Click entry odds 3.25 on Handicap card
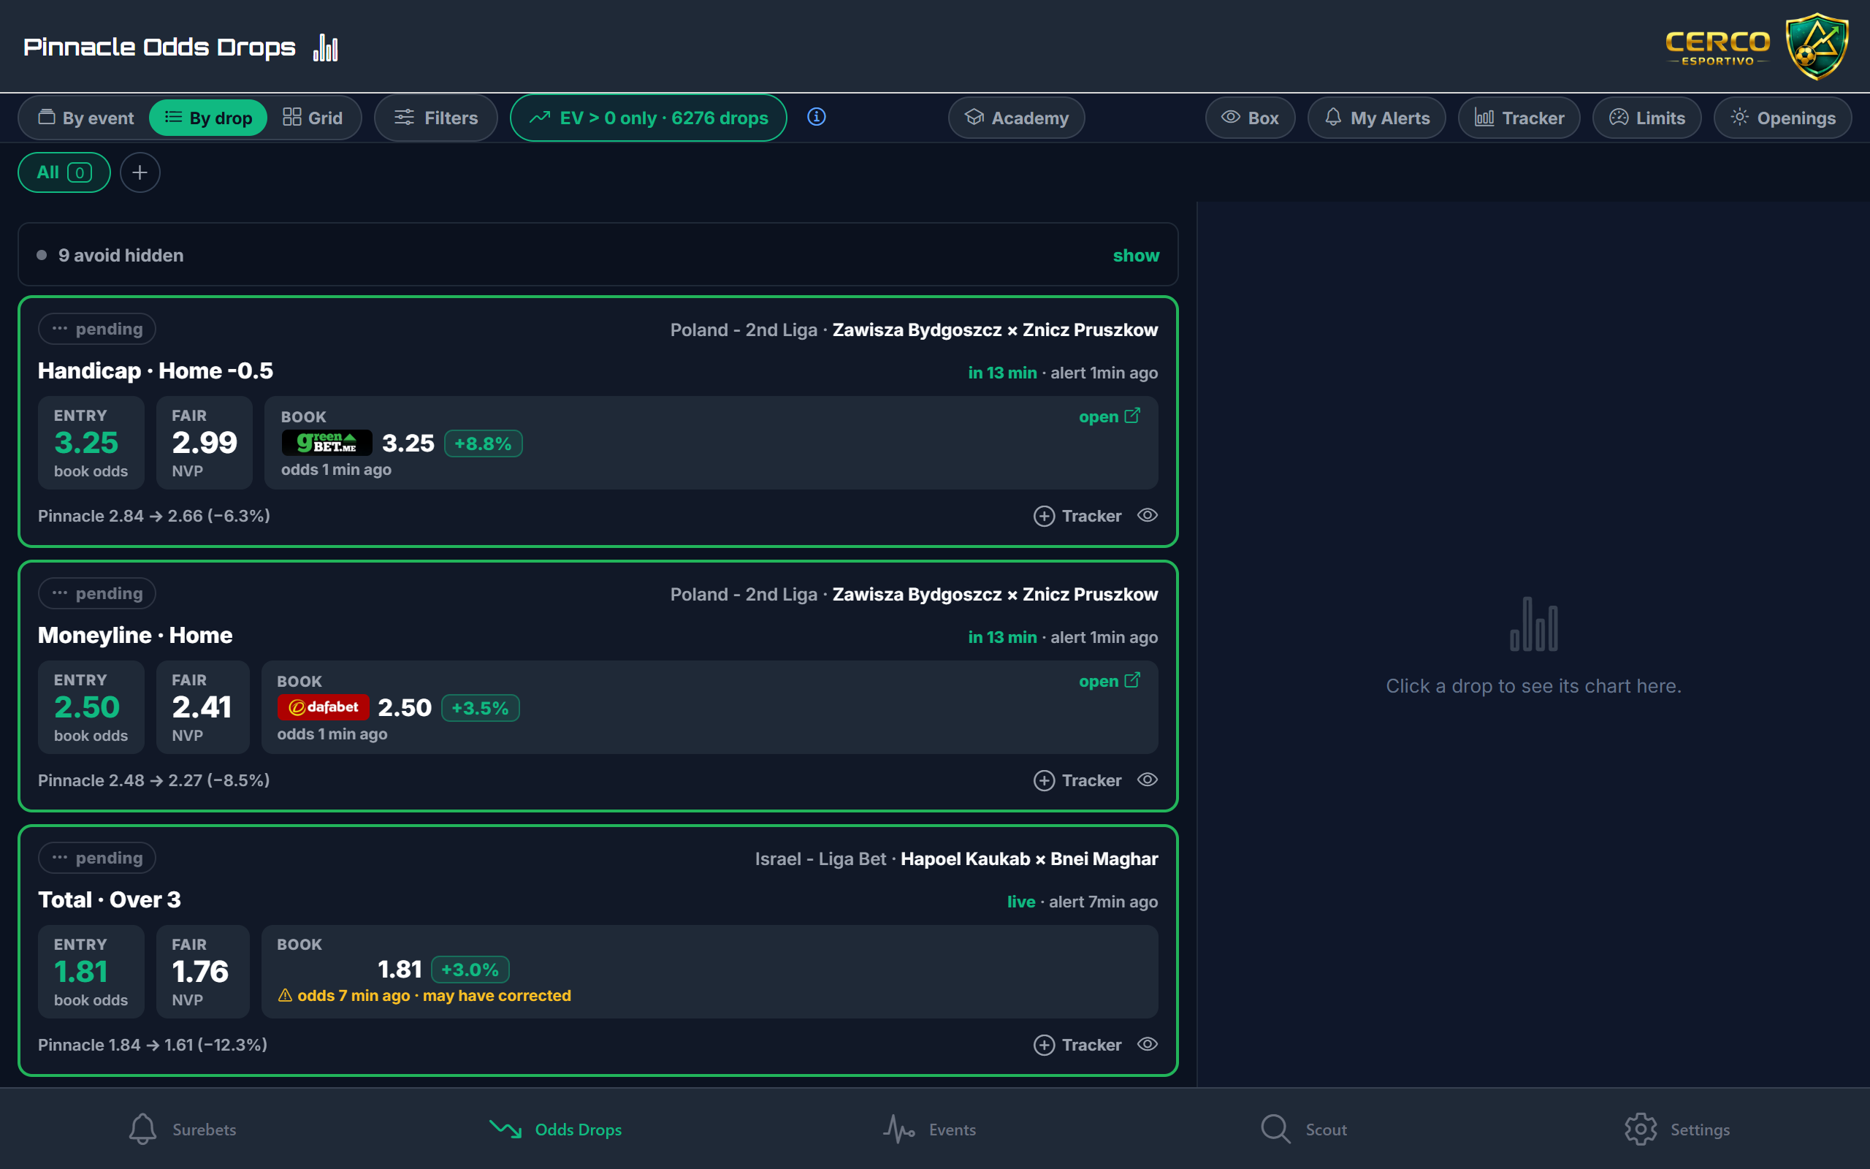 click(x=91, y=442)
